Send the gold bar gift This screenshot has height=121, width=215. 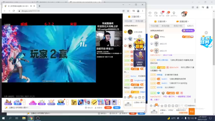(94, 102)
